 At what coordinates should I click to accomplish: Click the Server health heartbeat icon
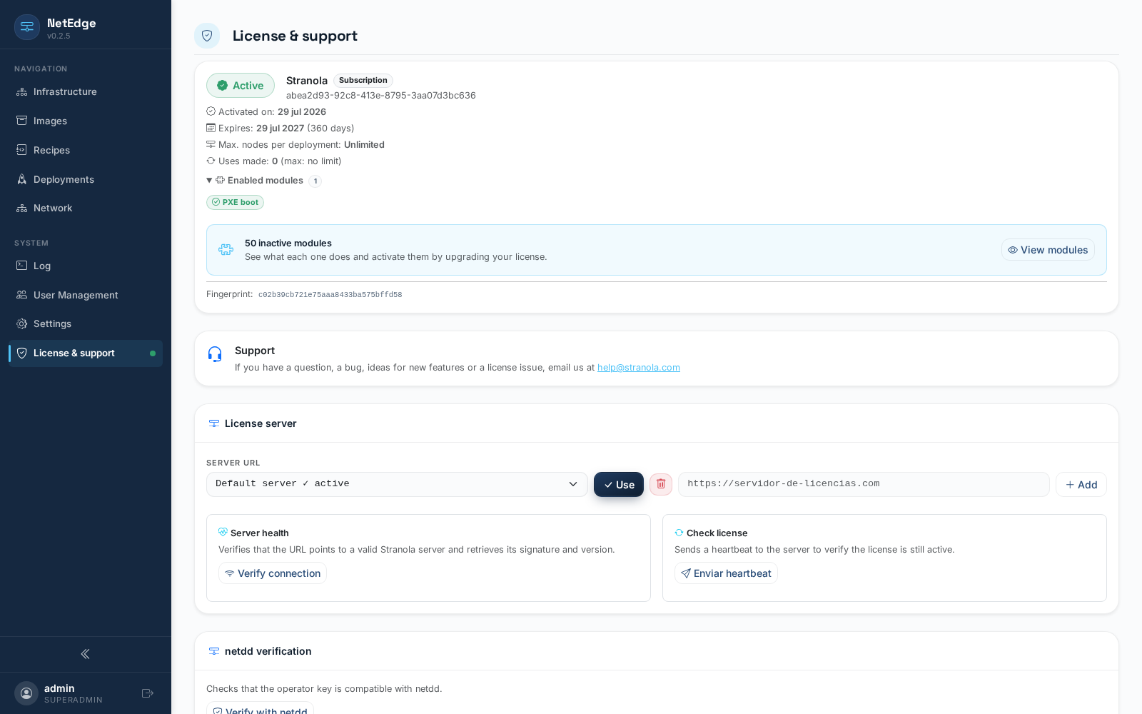point(223,533)
